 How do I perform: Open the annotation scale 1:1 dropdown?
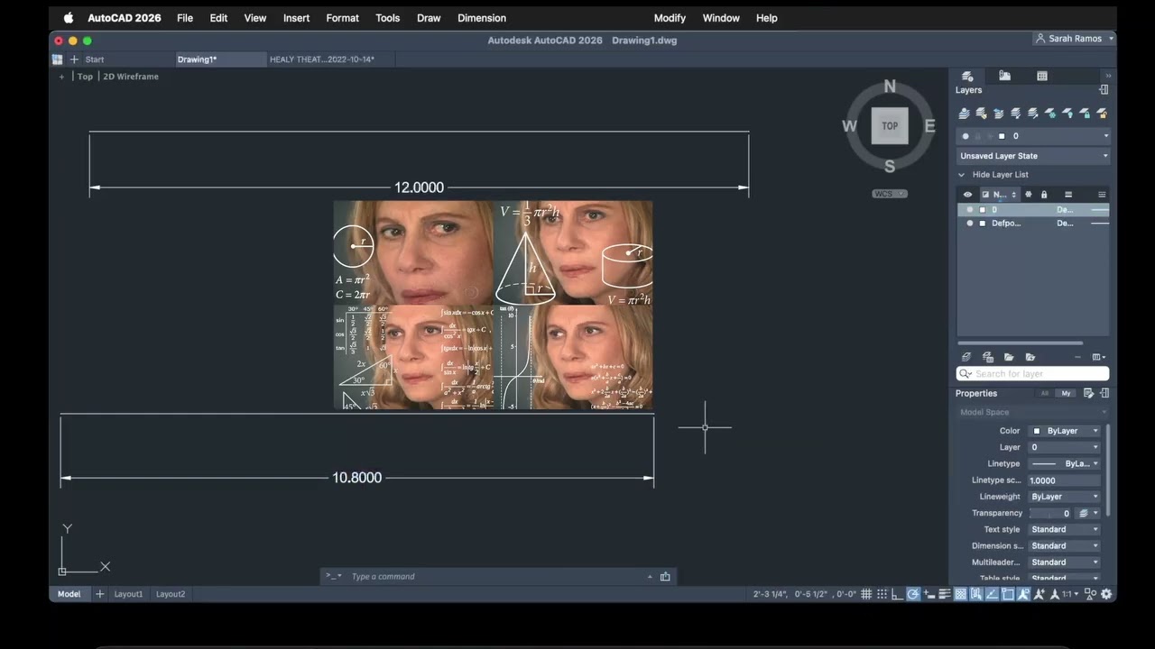pos(1070,594)
